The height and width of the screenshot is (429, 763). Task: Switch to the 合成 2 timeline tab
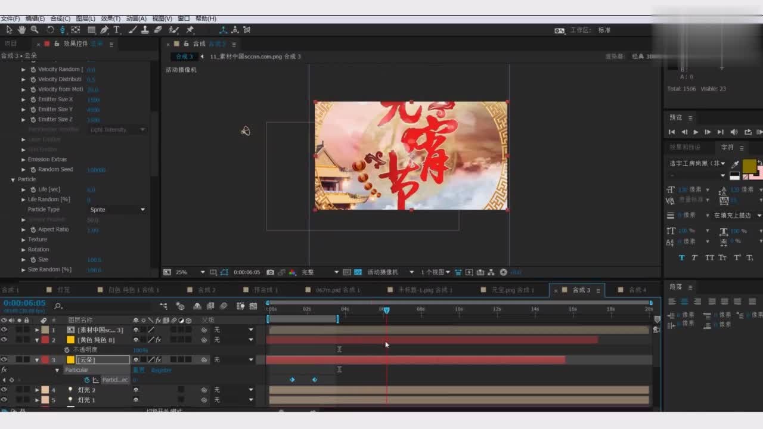[206, 290]
